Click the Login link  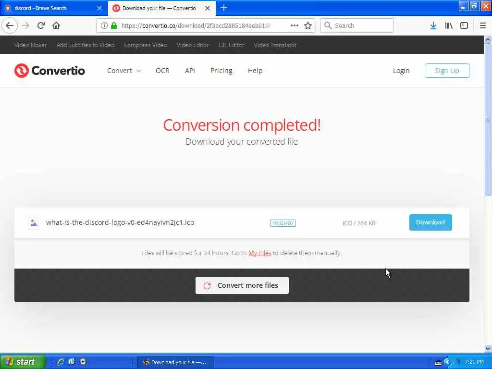coord(401,71)
